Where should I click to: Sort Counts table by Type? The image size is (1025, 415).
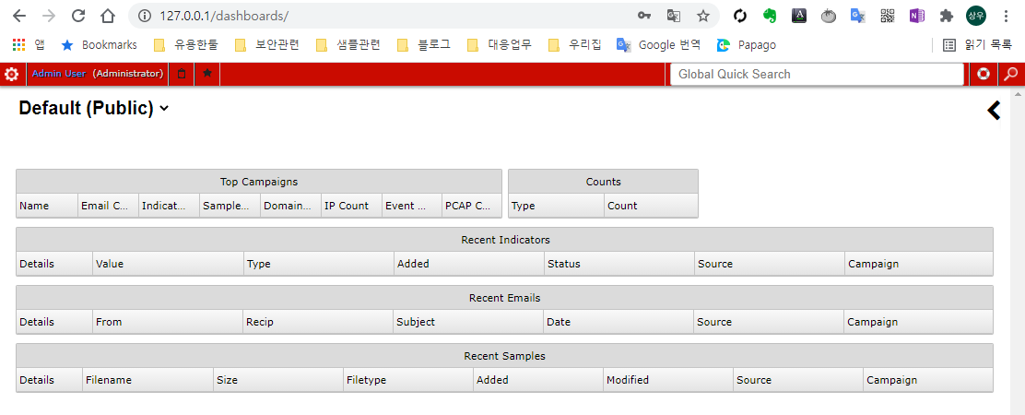(557, 206)
